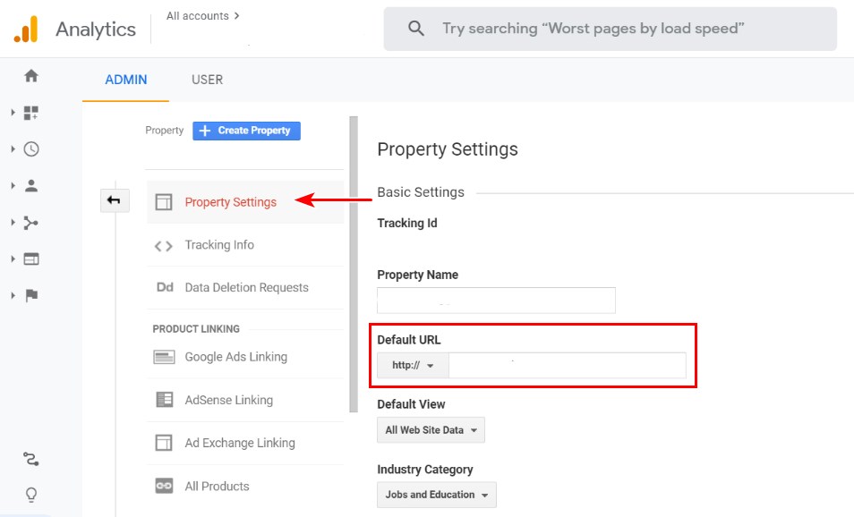Click the Discover lightbulb icon
The image size is (854, 517).
coord(31,495)
